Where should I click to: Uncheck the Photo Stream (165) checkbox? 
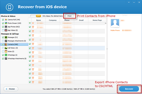pos(3,23)
